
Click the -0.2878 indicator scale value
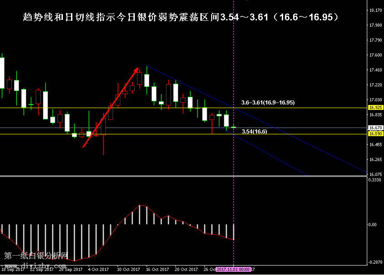point(375,262)
